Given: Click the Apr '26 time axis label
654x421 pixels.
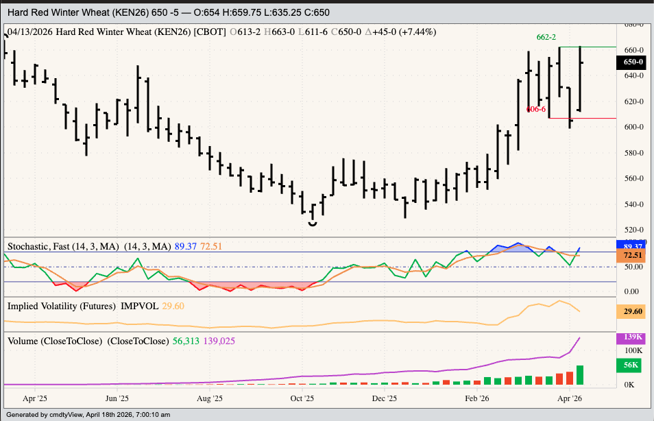Looking at the screenshot, I should (x=570, y=398).
